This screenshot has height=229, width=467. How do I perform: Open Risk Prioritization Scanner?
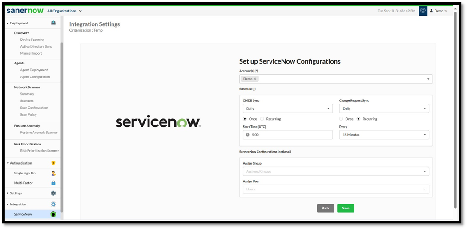[40, 151]
